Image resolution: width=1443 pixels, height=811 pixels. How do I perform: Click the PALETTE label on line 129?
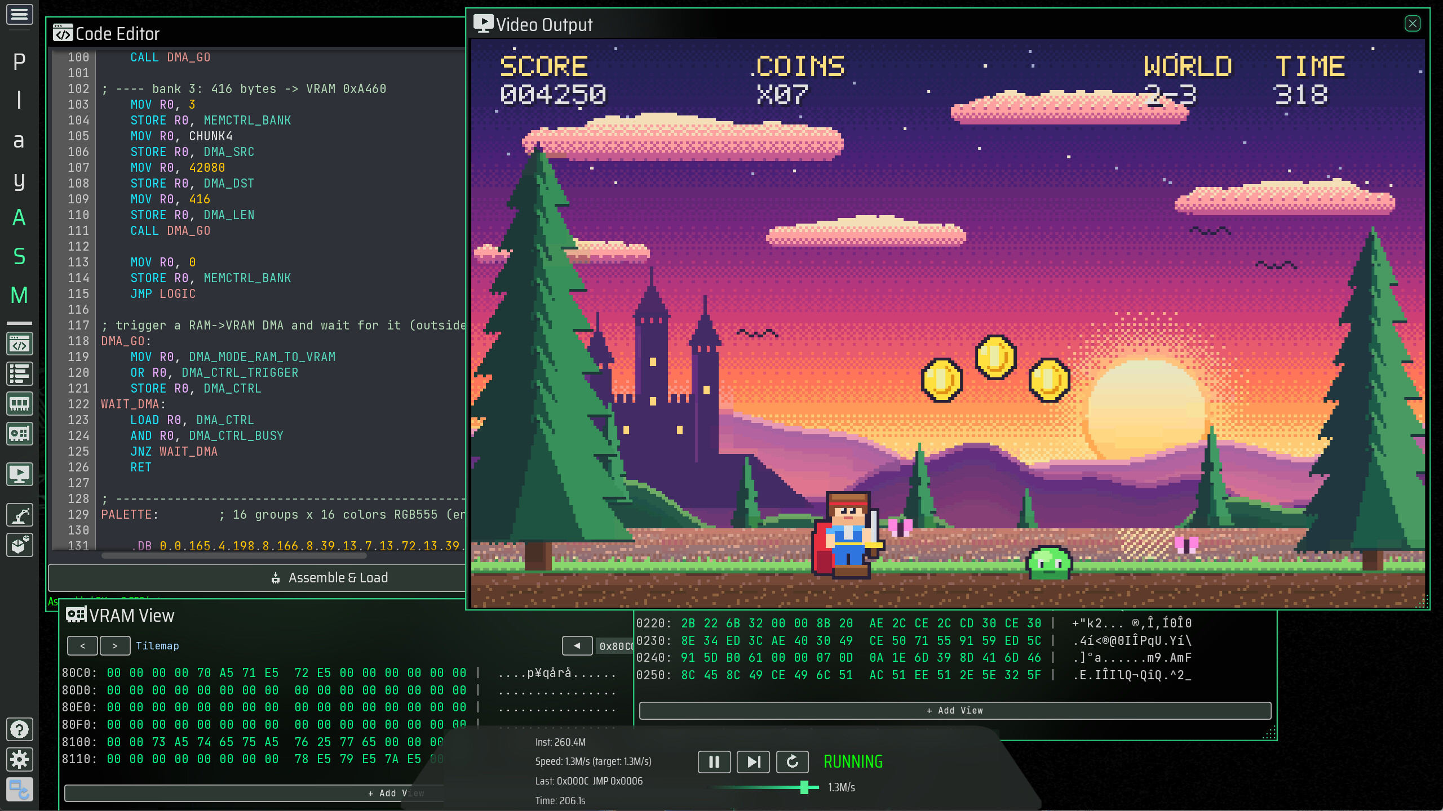coord(126,515)
